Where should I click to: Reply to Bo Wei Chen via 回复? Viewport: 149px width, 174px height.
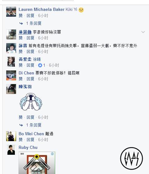[x=30, y=140]
